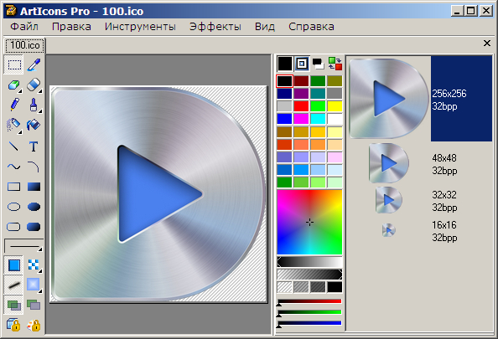This screenshot has height=339, width=498.
Task: Select the fully transparent hatched swatch
Action: 284,287
